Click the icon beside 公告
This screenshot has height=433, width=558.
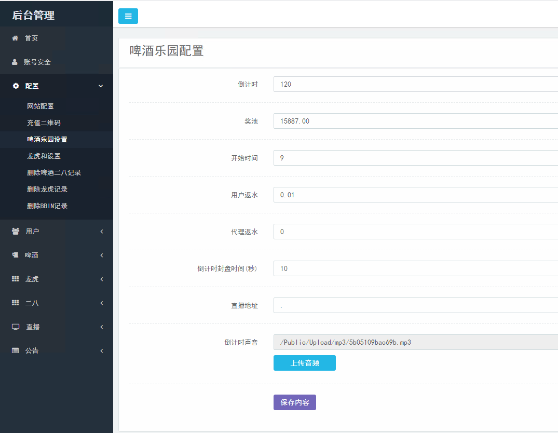(x=16, y=350)
